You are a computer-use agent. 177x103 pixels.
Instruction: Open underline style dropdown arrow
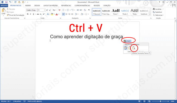coord(36,14)
